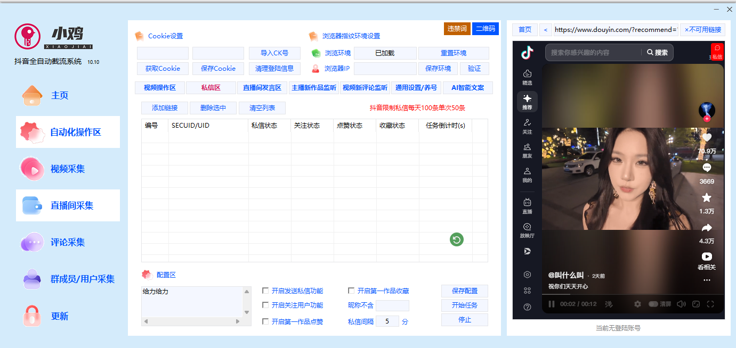Image resolution: width=736 pixels, height=348 pixels.
Task: Open 视频采集 from the left sidebar
Action: 68,168
